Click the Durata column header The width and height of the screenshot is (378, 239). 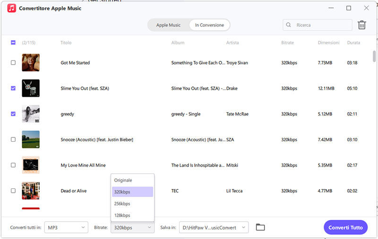click(353, 43)
